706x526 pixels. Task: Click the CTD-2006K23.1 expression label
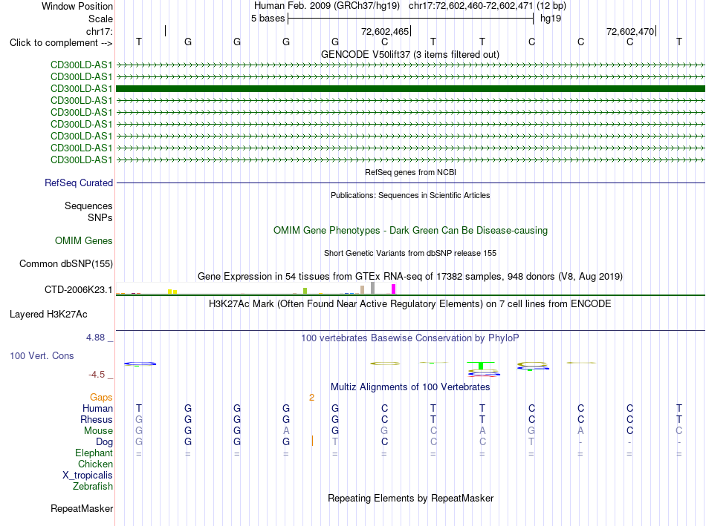[x=78, y=289]
